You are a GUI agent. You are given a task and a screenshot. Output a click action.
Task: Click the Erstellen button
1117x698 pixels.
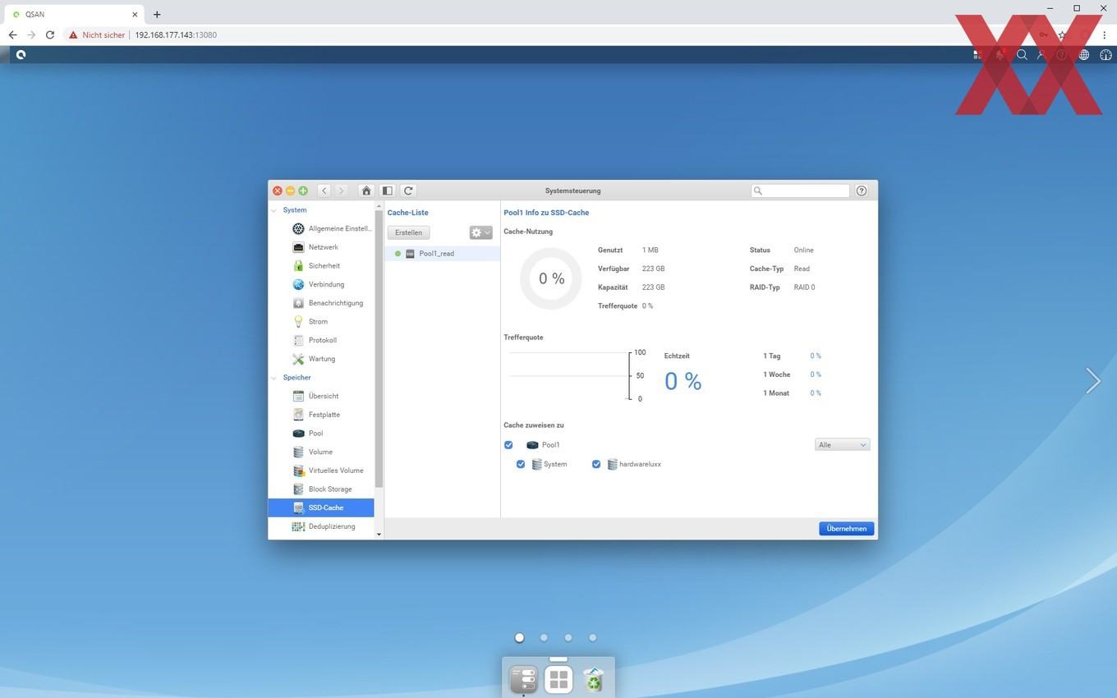[x=408, y=232]
